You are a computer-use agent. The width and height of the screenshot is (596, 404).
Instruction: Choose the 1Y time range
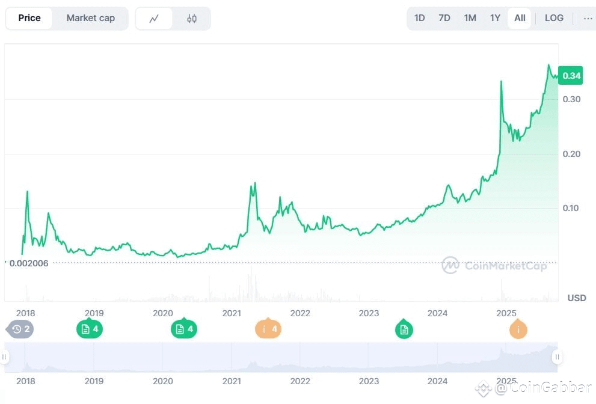point(495,18)
